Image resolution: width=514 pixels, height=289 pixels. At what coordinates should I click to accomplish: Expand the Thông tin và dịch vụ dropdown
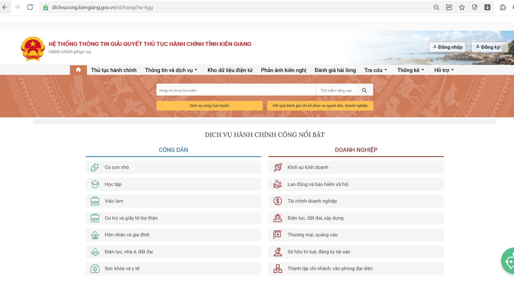coord(171,70)
